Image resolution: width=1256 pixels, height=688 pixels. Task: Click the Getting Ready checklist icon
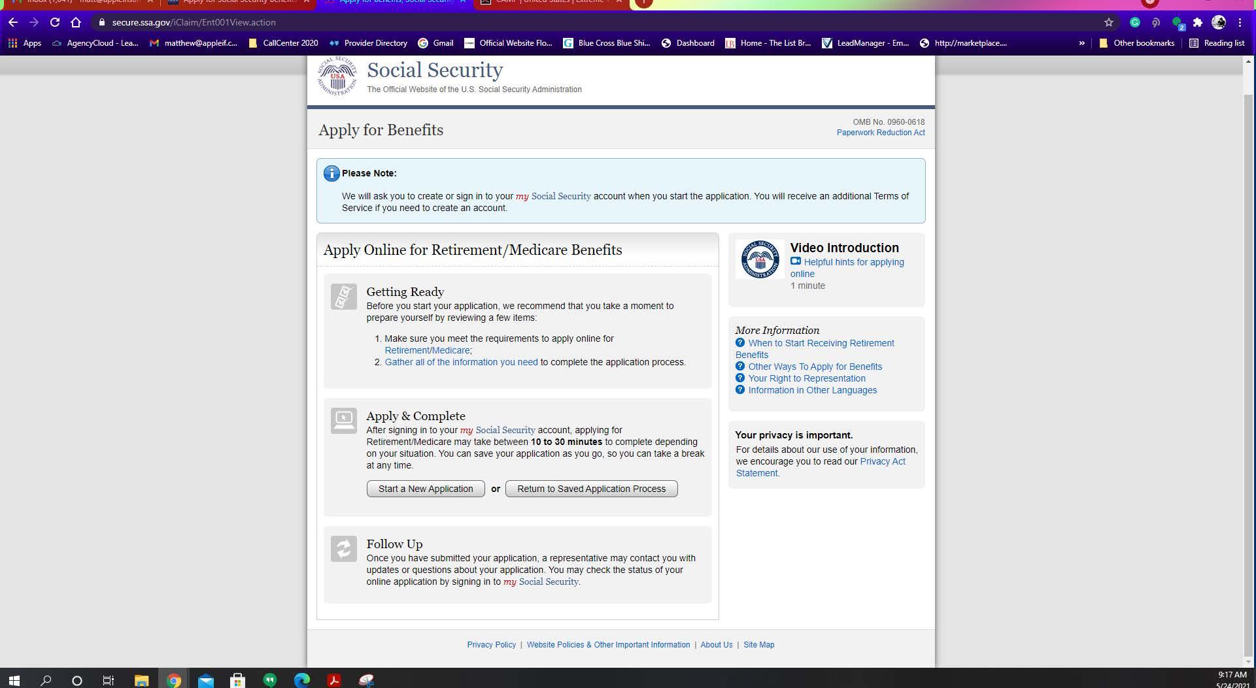pos(344,297)
